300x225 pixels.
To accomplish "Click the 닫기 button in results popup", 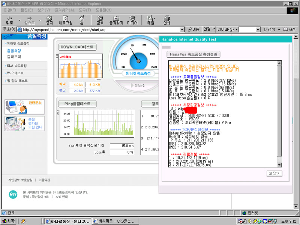I will coord(274,173).
